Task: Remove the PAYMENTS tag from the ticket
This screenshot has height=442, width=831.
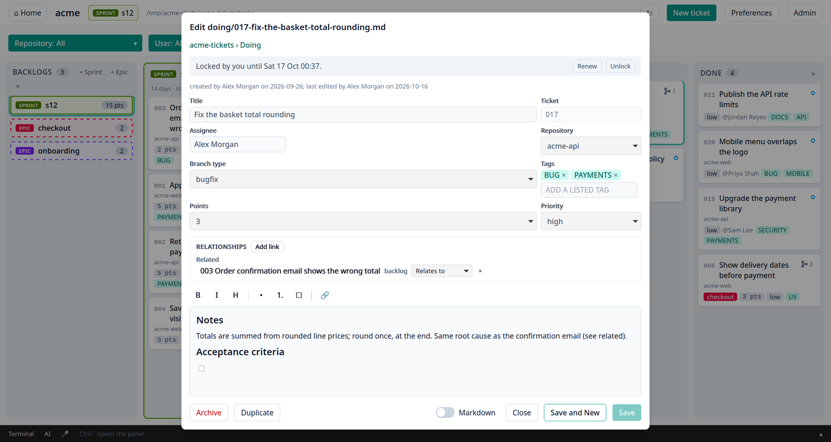Action: tap(615, 175)
